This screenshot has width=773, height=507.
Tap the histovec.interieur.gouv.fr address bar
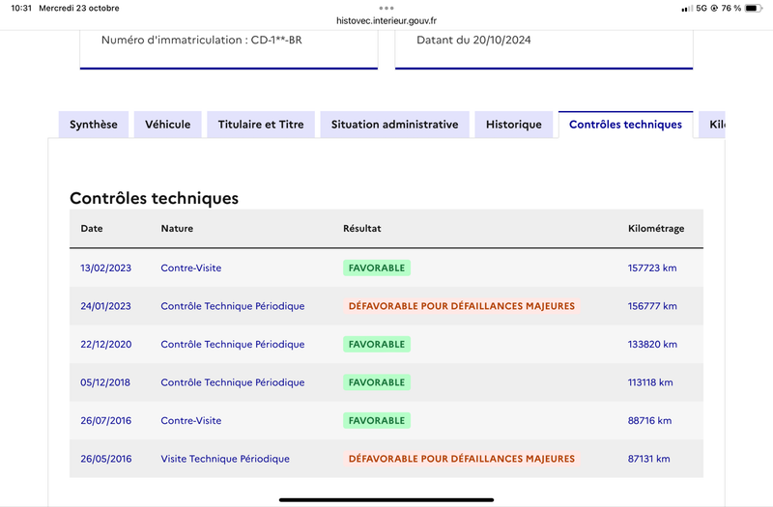coord(386,20)
